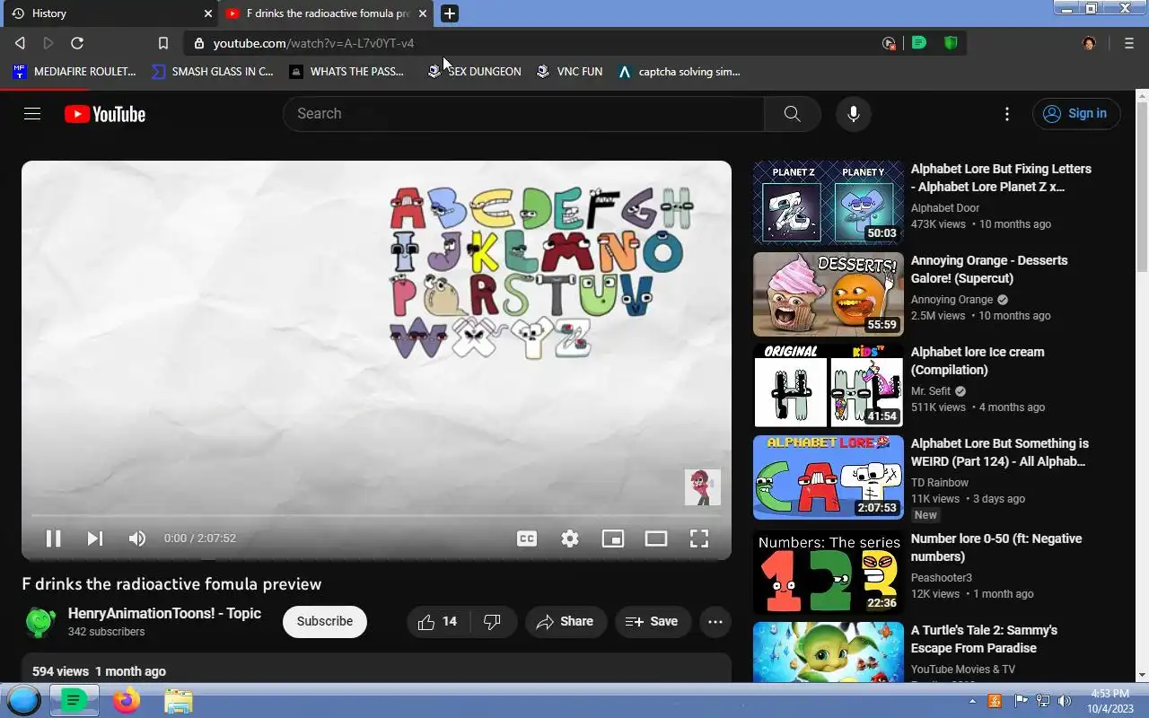Image resolution: width=1149 pixels, height=718 pixels.
Task: Go to the YouTube home logo
Action: (x=105, y=114)
